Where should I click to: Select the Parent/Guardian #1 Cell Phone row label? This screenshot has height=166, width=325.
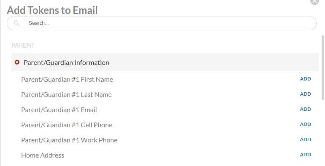67,125
